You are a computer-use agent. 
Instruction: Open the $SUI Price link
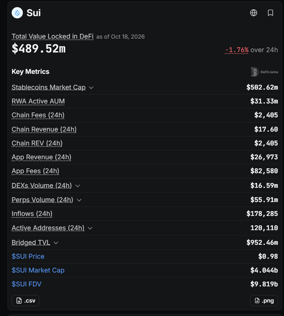point(28,256)
